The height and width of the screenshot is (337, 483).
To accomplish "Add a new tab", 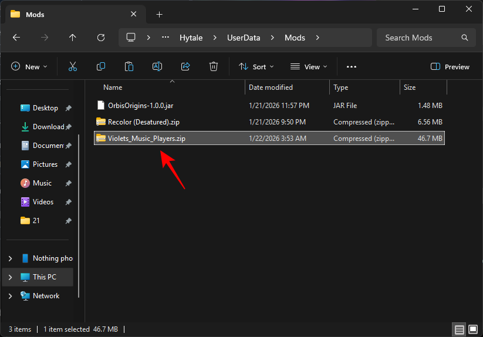I will coord(159,14).
